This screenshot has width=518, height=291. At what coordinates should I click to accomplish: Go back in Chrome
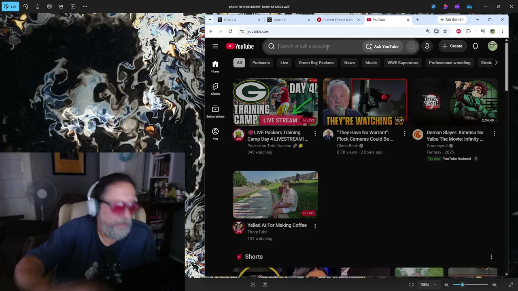click(211, 31)
